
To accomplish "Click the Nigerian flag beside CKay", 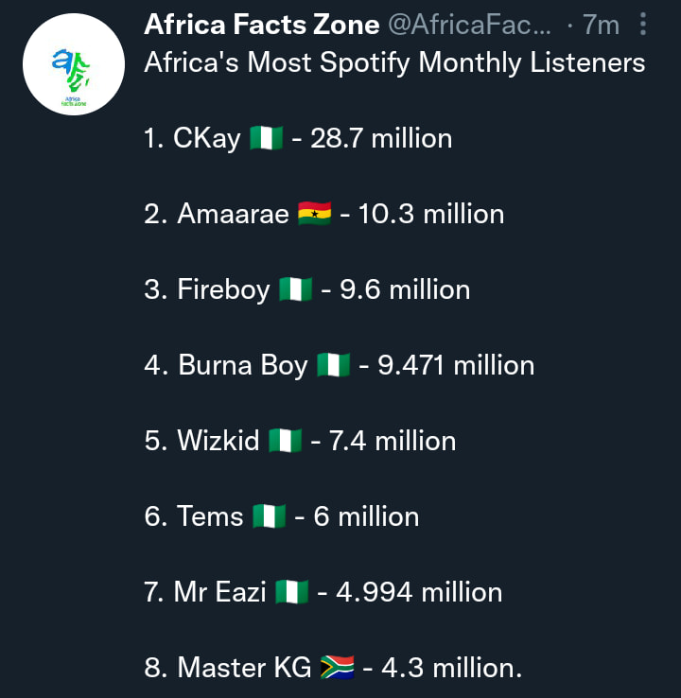I will click(266, 137).
